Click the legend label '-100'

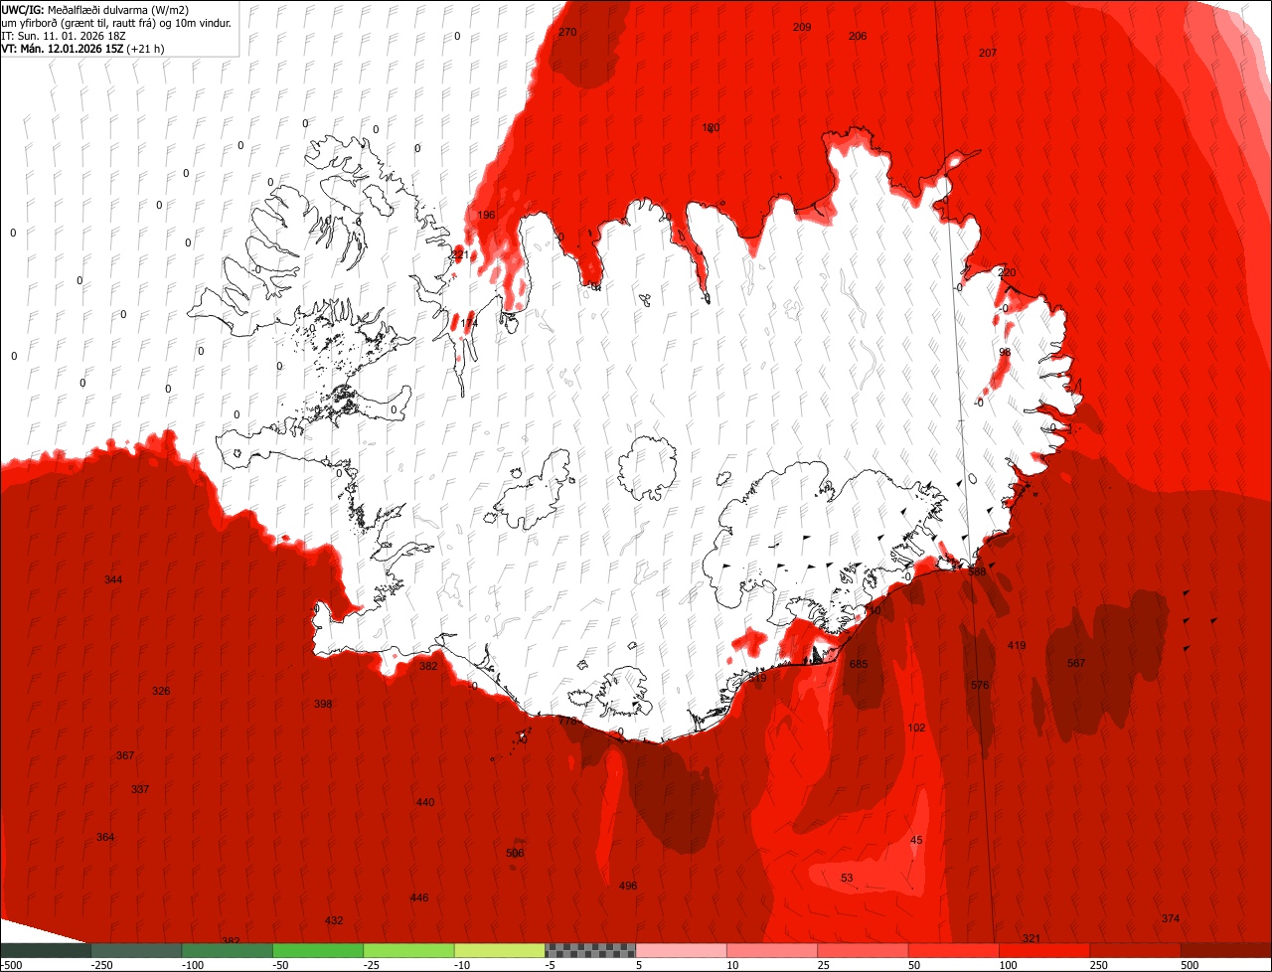point(193,965)
